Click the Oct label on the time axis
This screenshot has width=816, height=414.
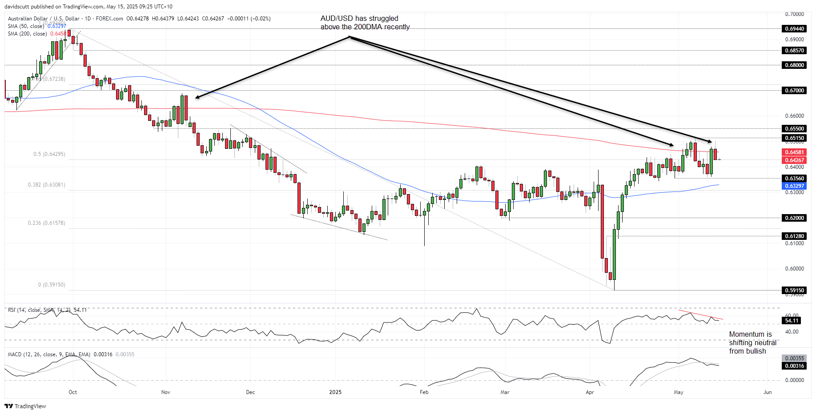pos(73,392)
